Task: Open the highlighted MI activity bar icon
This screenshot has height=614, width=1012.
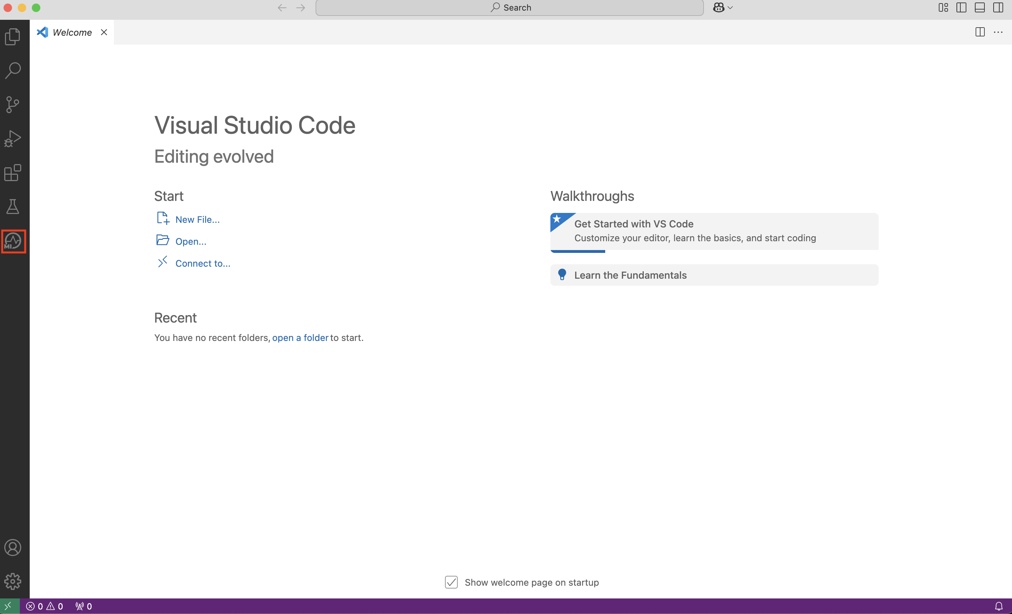Action: tap(13, 241)
